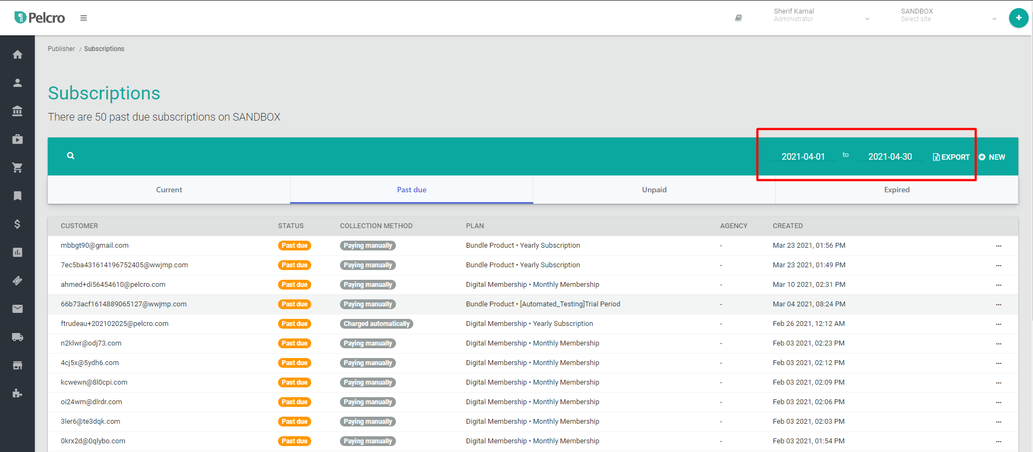Viewport: 1033px width, 452px height.
Task: Click the PLAN column header
Action: pos(475,226)
